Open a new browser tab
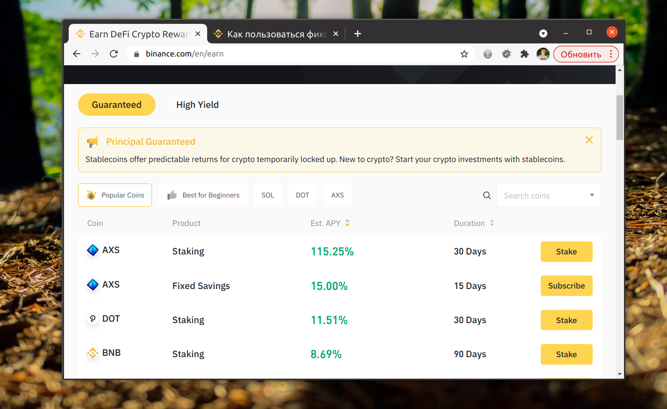Viewport: 667px width, 409px height. (x=358, y=34)
